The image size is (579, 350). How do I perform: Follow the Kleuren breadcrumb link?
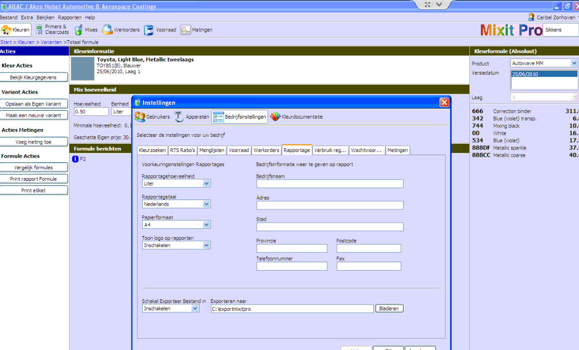click(x=26, y=42)
